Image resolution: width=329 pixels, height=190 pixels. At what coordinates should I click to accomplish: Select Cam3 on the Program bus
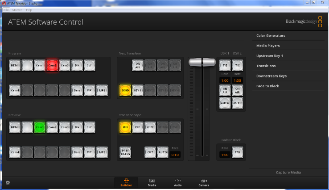pyautogui.click(x=65, y=65)
